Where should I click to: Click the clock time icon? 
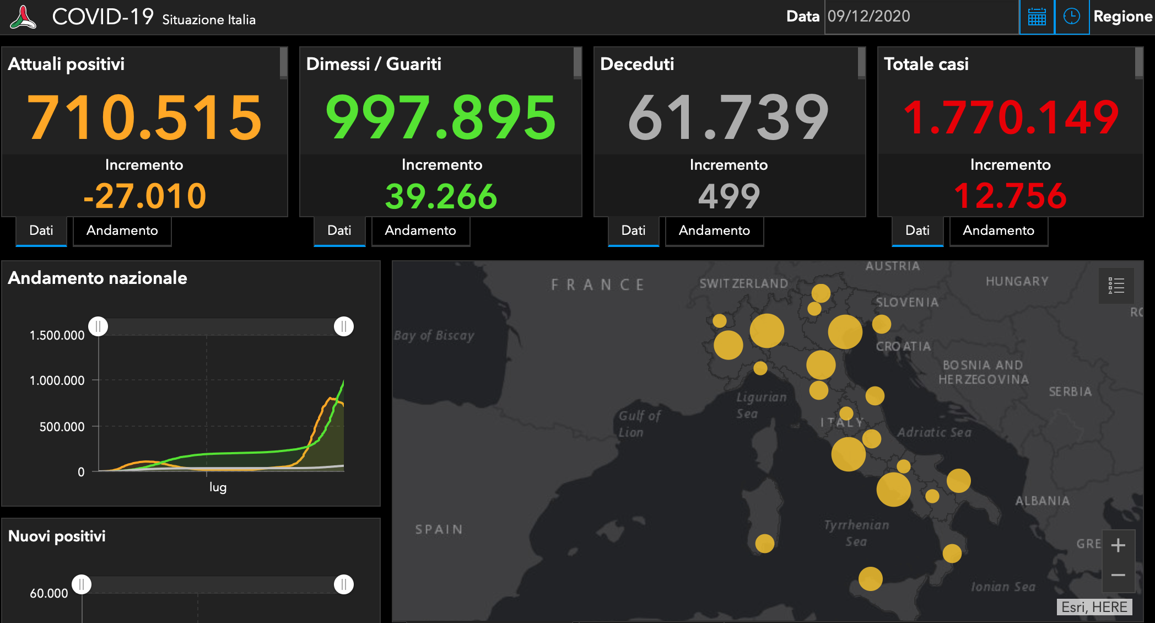click(x=1072, y=17)
